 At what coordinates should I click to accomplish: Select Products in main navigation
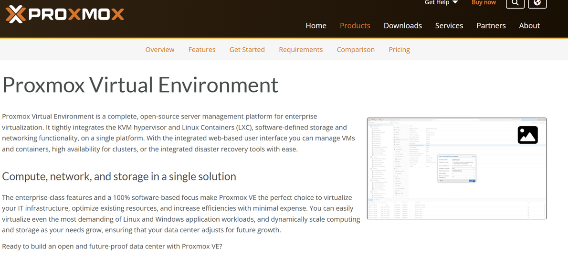click(x=355, y=26)
